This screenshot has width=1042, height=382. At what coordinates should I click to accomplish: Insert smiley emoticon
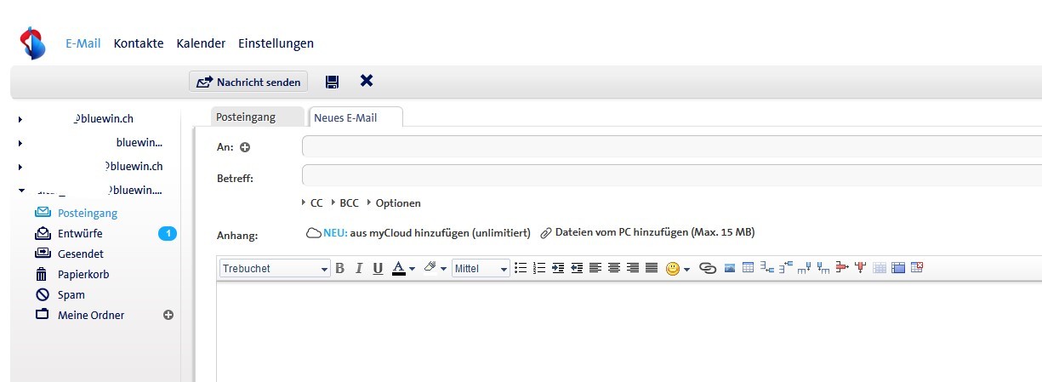673,268
